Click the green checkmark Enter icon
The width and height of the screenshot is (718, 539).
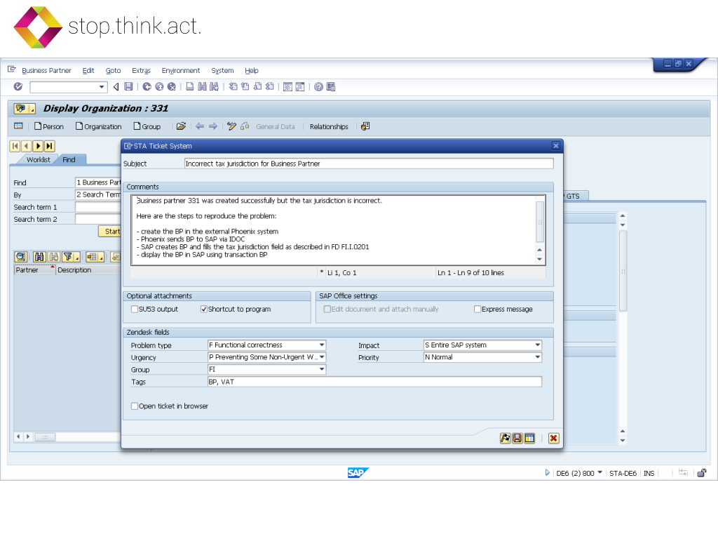coord(18,87)
